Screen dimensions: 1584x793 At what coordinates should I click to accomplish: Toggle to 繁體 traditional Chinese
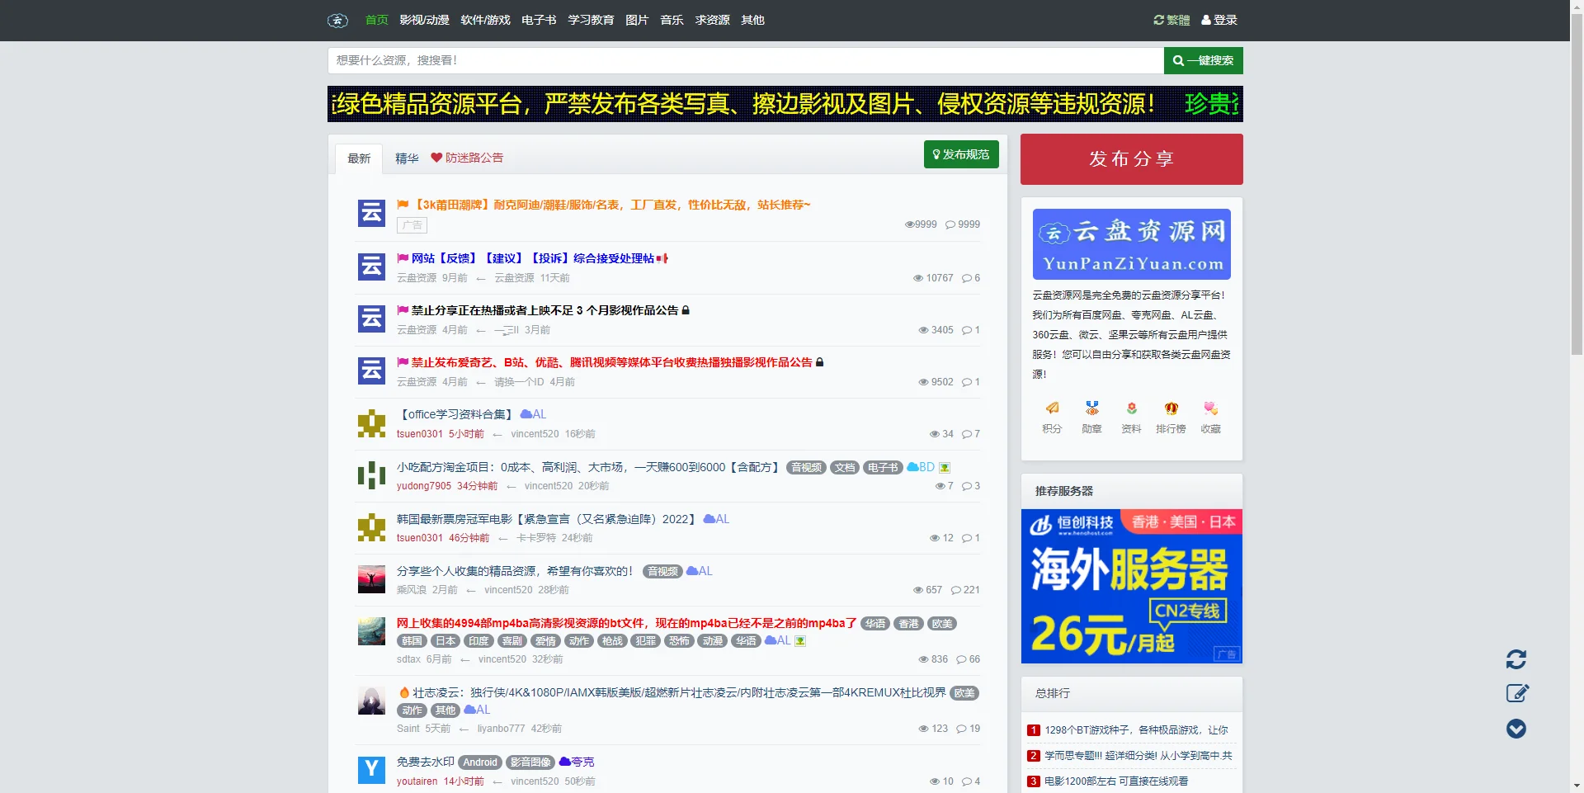pyautogui.click(x=1171, y=20)
